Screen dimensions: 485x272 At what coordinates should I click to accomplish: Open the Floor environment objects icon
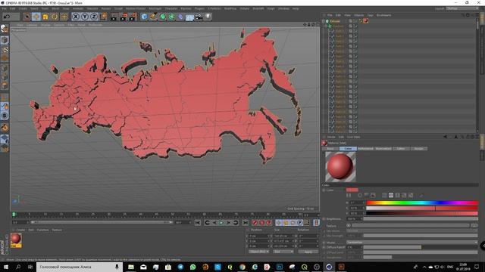pyautogui.click(x=189, y=17)
